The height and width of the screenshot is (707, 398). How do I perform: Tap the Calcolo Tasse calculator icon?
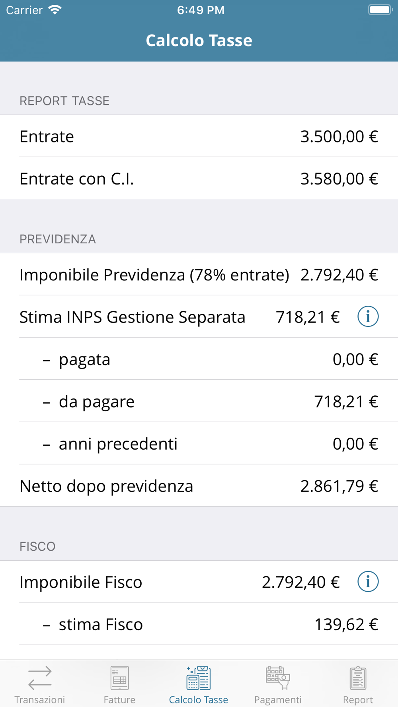tap(199, 678)
